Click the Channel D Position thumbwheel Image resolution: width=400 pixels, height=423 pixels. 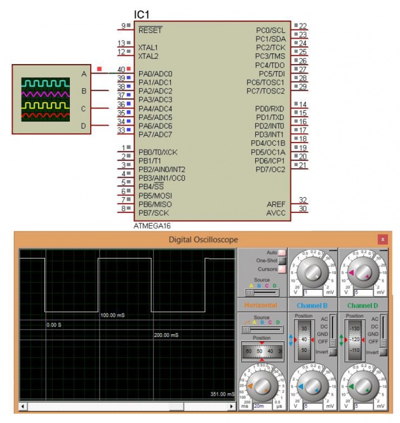355,340
